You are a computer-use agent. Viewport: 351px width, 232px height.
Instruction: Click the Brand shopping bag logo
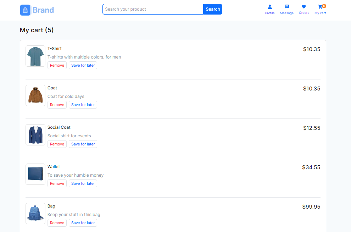pyautogui.click(x=26, y=10)
